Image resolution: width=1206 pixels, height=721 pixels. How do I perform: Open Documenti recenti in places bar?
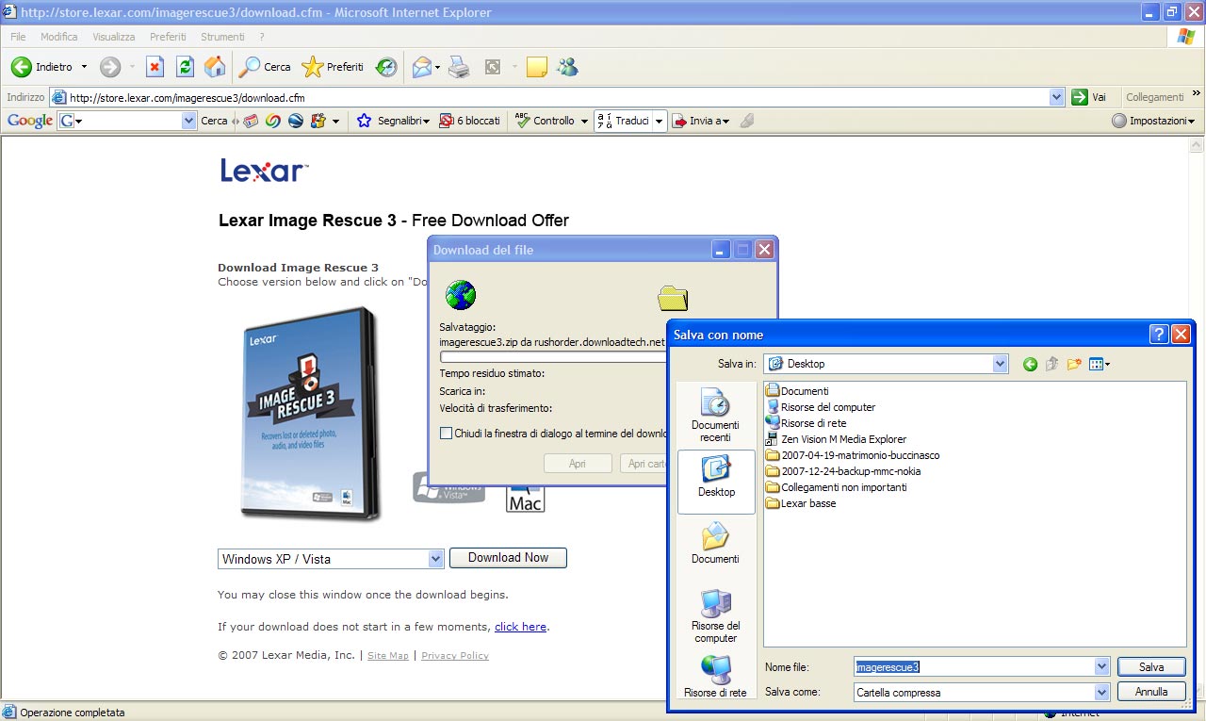point(716,417)
